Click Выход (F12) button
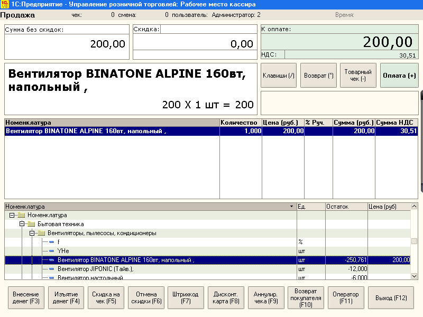Screen dimensions: 423x317 click(391, 297)
